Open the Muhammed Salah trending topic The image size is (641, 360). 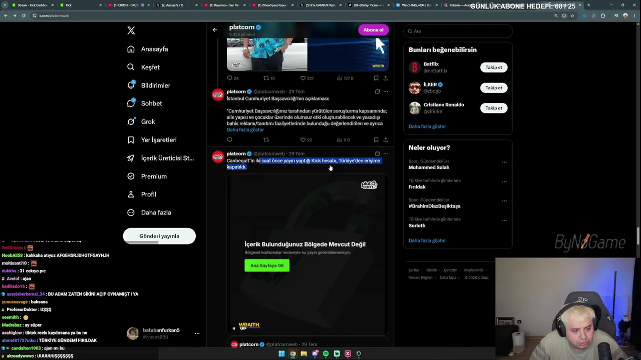[x=429, y=167]
